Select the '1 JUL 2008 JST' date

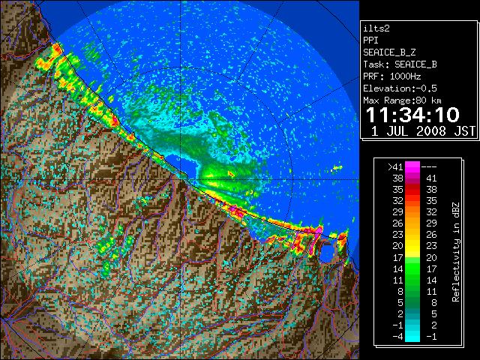(x=423, y=131)
